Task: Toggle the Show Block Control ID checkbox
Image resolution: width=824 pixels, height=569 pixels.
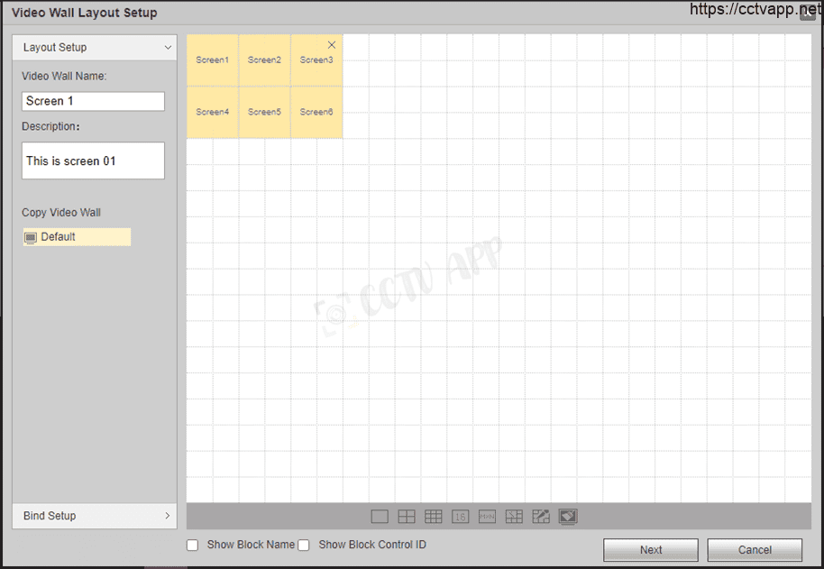Action: 304,546
